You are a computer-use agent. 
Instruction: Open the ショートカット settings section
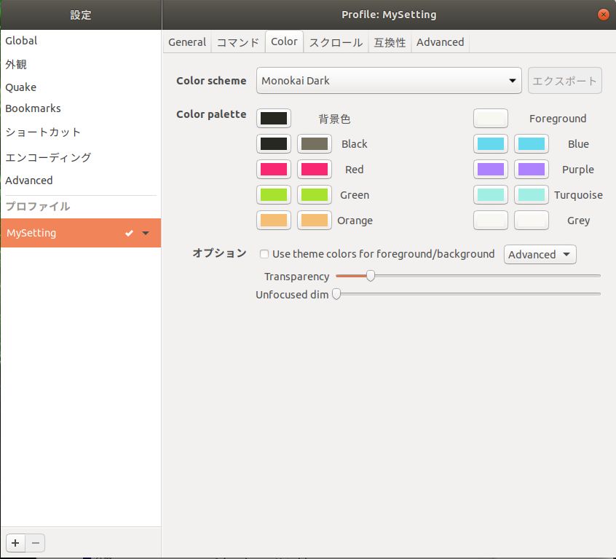tap(42, 132)
